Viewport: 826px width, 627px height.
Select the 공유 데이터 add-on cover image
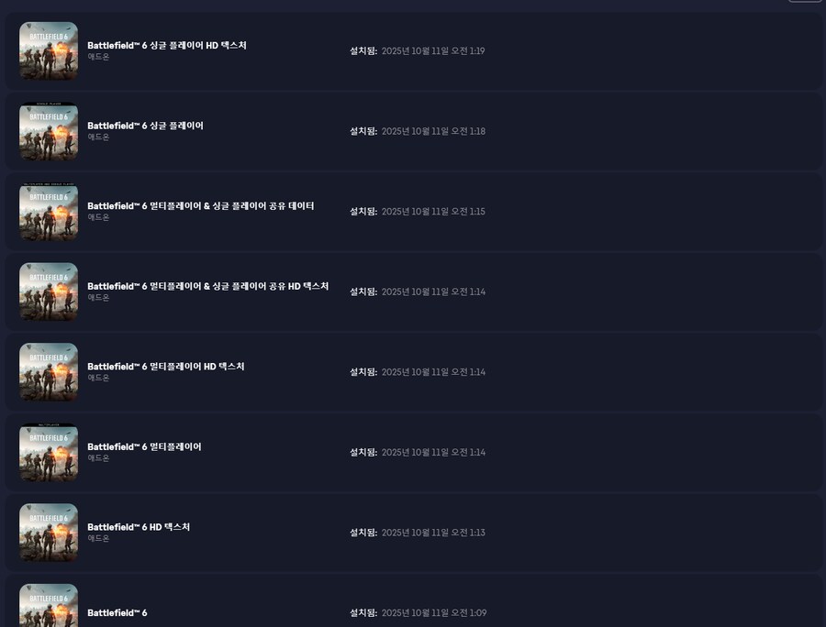click(49, 212)
